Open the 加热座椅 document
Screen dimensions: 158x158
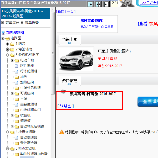click(x=27, y=82)
